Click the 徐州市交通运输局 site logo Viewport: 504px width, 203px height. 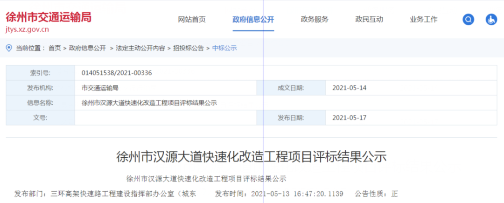pos(48,17)
